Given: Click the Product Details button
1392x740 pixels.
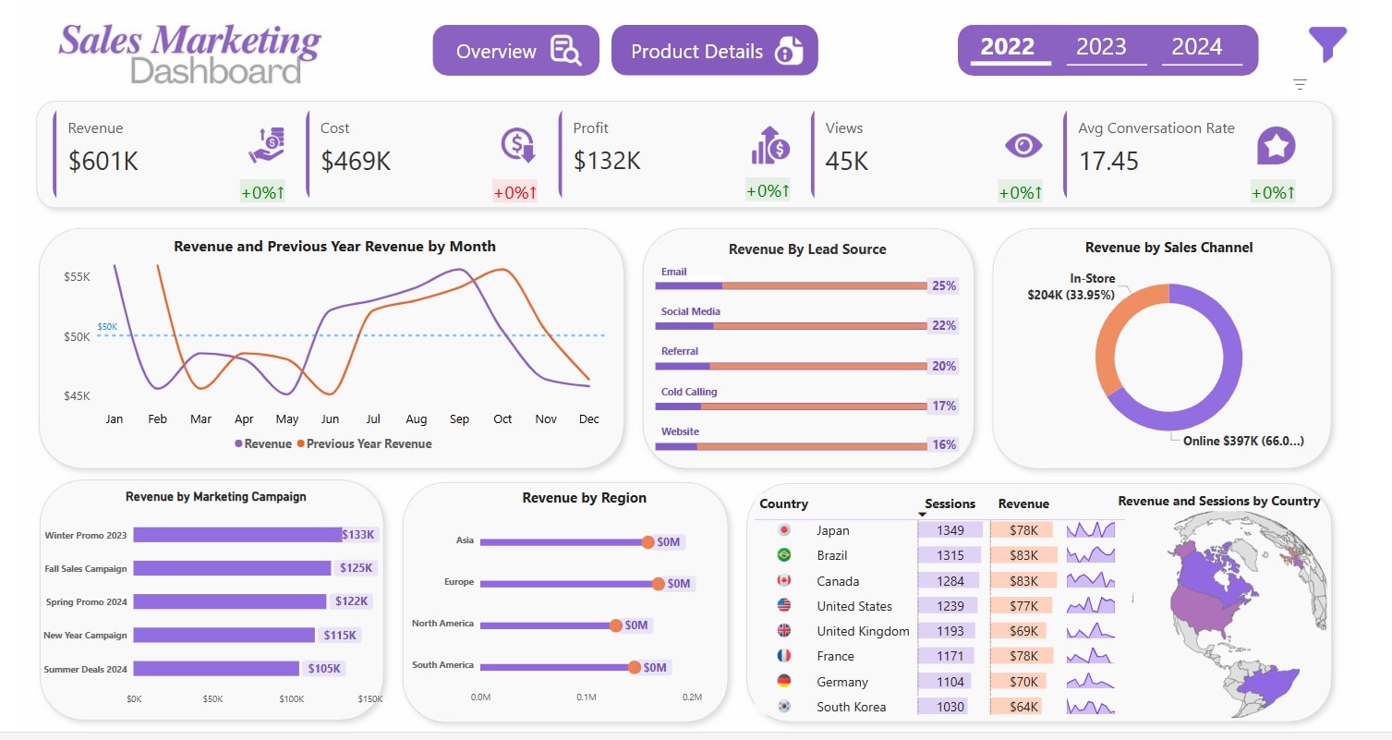Looking at the screenshot, I should click(x=714, y=51).
